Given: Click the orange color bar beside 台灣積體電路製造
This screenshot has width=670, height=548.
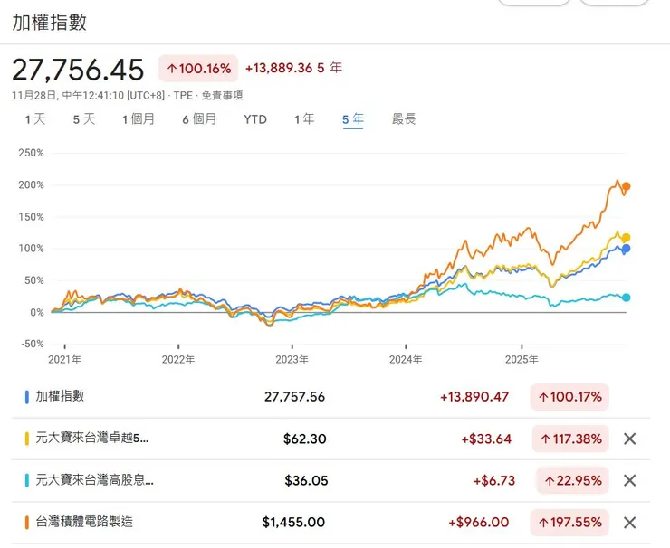Looking at the screenshot, I should click(x=27, y=523).
